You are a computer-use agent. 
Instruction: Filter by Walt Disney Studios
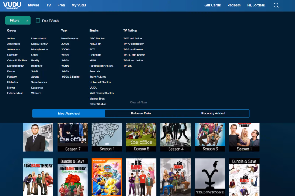click(102, 93)
